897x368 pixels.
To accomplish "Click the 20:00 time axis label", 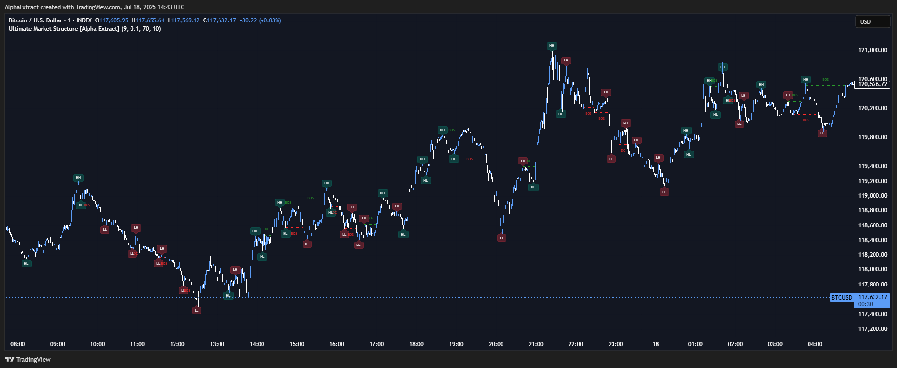I will 496,344.
